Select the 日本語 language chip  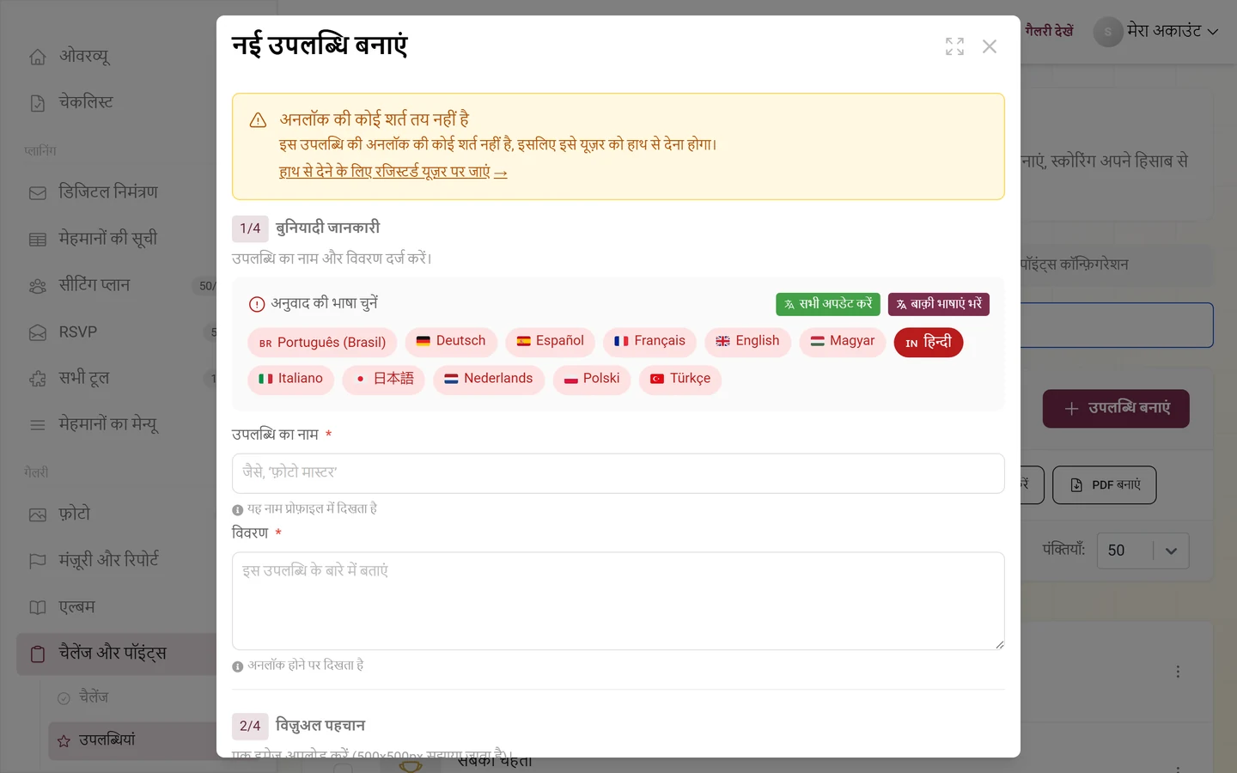point(383,379)
